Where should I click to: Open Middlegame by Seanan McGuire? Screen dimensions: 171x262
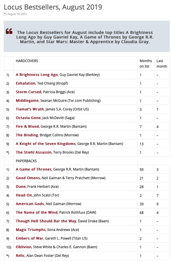click(x=27, y=101)
